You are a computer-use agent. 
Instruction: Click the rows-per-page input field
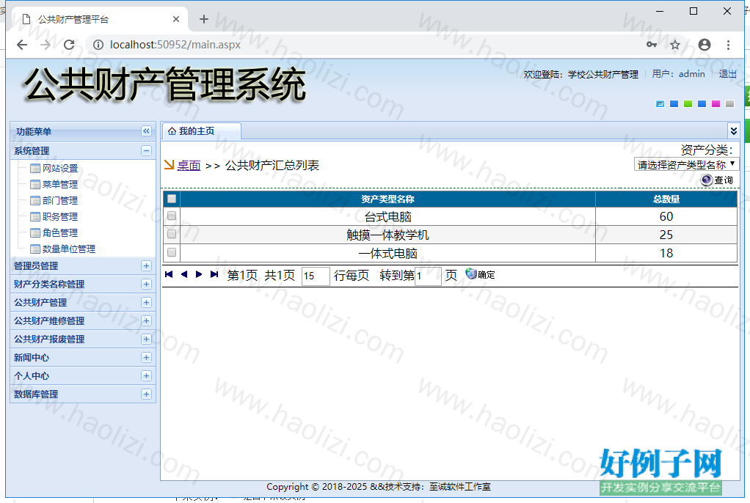pos(316,276)
